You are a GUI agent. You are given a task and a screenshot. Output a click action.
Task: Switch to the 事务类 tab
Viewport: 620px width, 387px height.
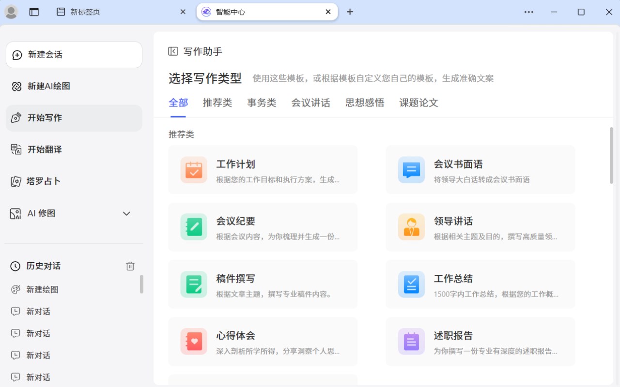pos(262,103)
